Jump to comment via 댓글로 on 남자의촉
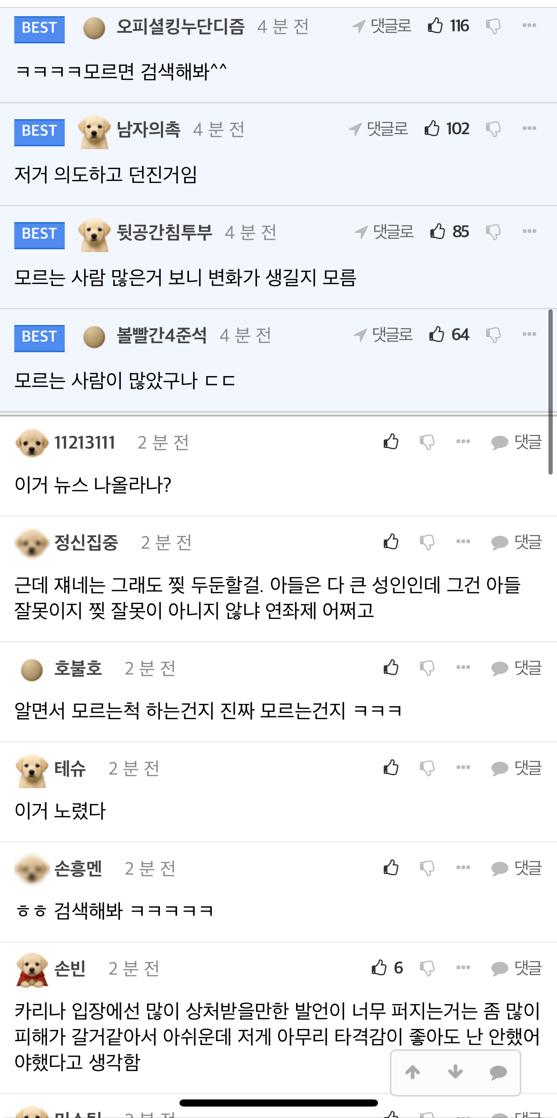Screen dimensions: 557x1118 tap(378, 129)
